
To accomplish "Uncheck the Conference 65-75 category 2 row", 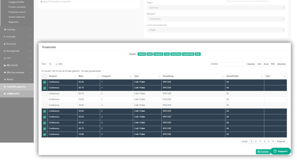I will pos(44,129).
